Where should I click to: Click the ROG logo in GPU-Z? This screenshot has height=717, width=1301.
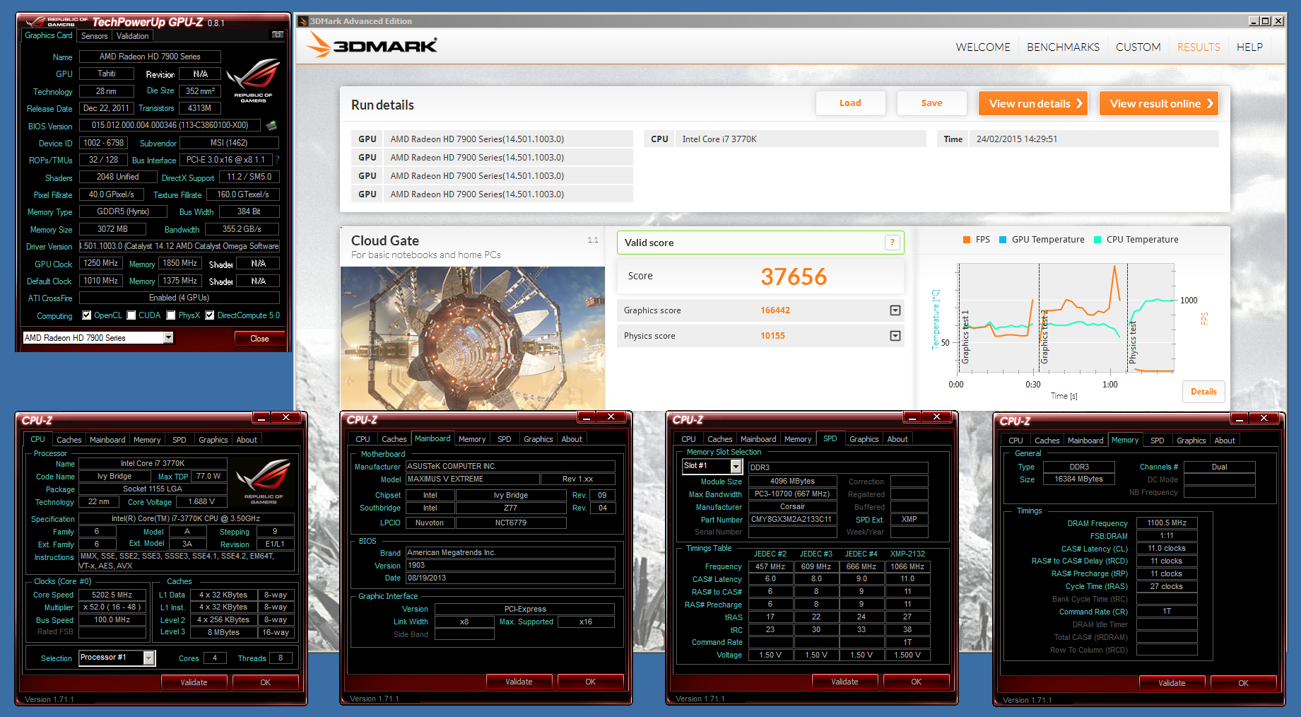click(x=253, y=81)
